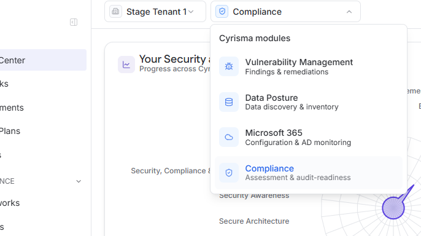Viewport: 421px width, 236px height.
Task: Open the highlighted Center sidebar item
Action: pos(43,60)
